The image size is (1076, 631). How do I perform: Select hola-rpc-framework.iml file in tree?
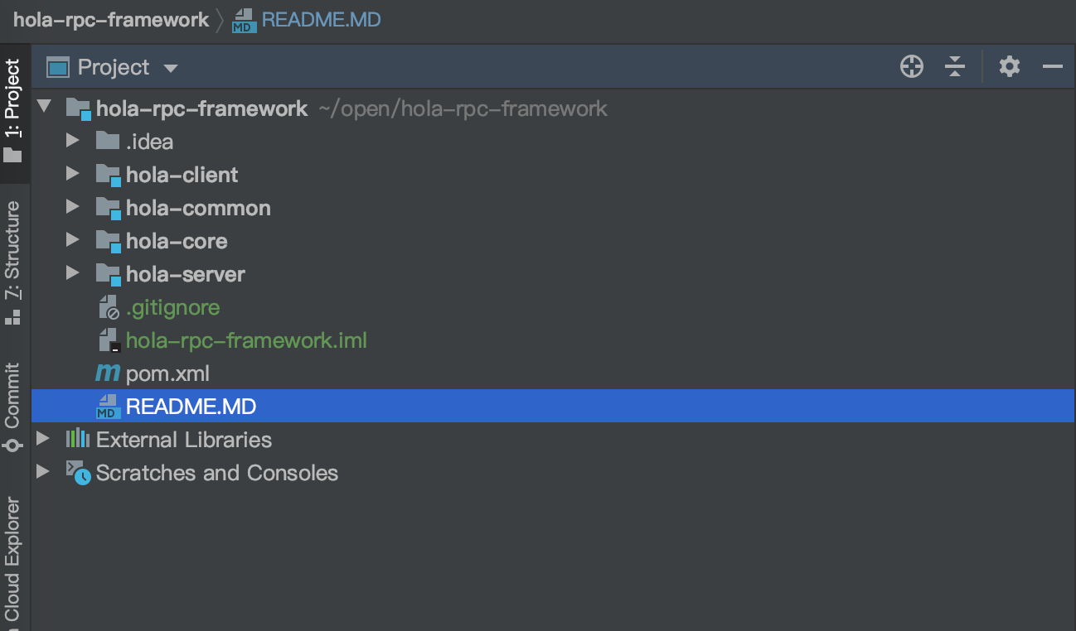246,340
